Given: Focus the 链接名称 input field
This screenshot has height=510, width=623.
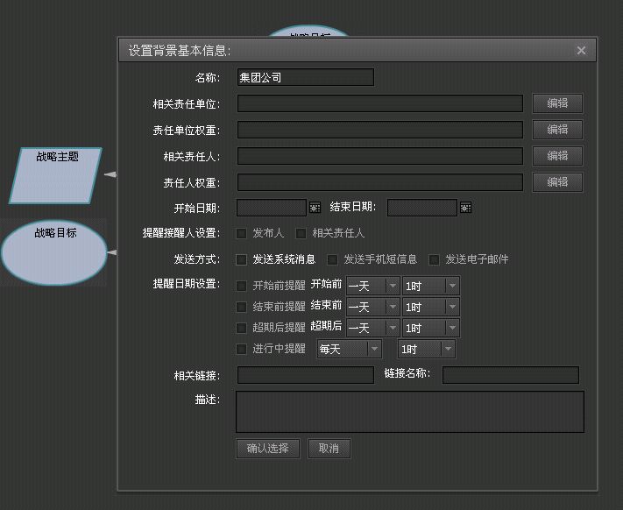Looking at the screenshot, I should point(511,375).
